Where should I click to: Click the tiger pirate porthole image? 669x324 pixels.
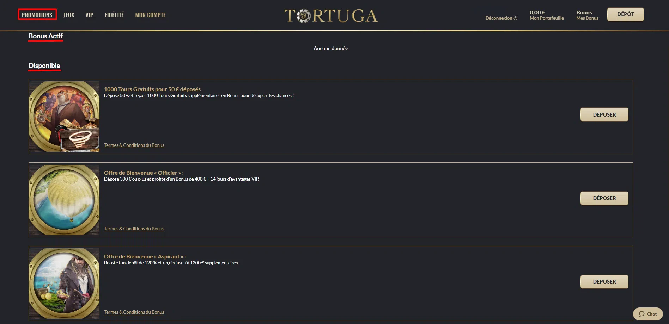click(64, 117)
